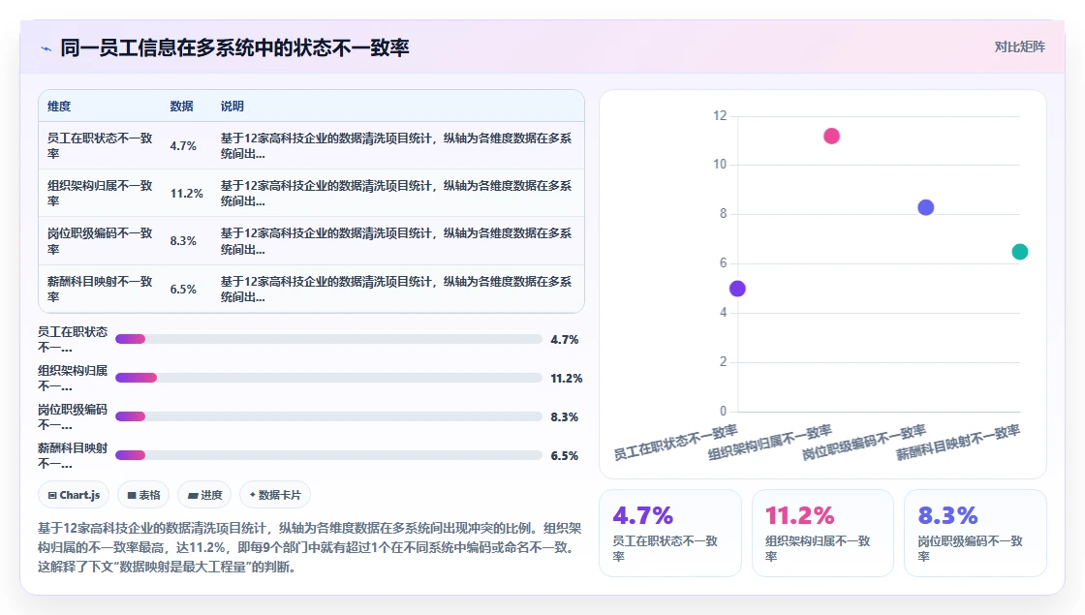Click the 8.3% table value
Viewport: 1085px width, 615px height.
[x=183, y=241]
